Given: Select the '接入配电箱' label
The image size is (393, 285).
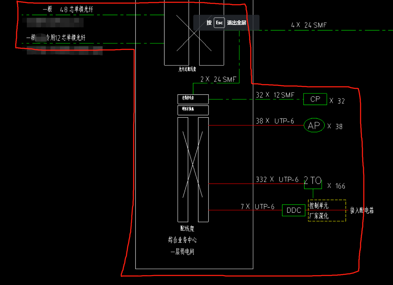Looking at the screenshot, I should [362, 210].
